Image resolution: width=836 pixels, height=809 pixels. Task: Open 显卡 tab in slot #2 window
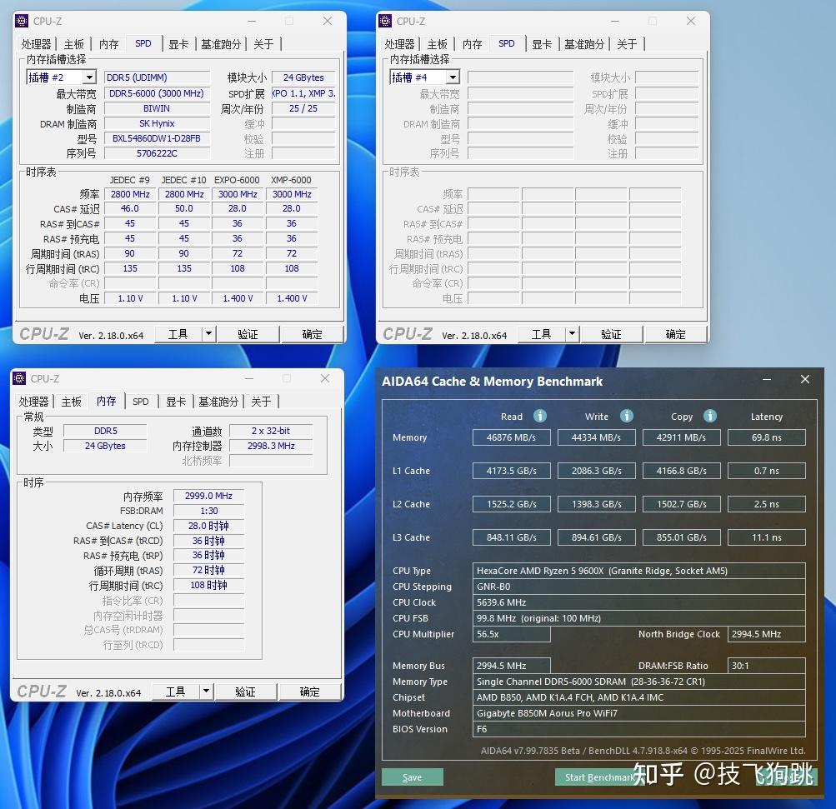[x=178, y=44]
